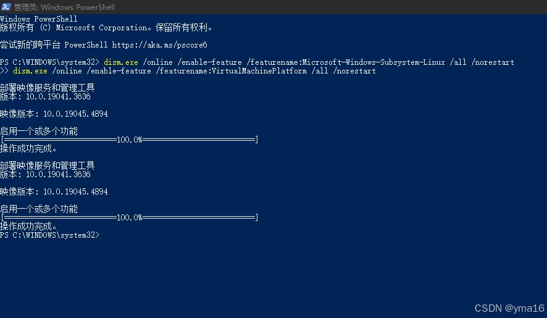Click the '管理员: Windows PowerShell' window title
Screen dimensions: 547x318
[64, 7]
